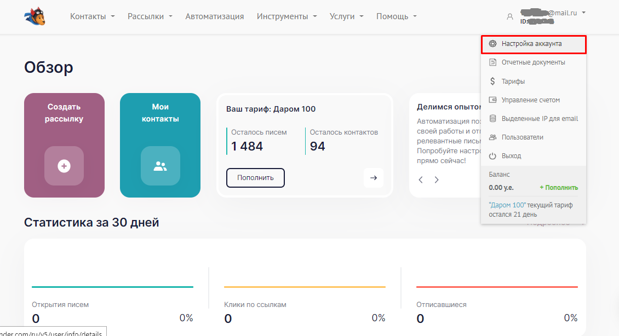Click the Мои контакты card
This screenshot has width=619, height=336.
tap(161, 145)
